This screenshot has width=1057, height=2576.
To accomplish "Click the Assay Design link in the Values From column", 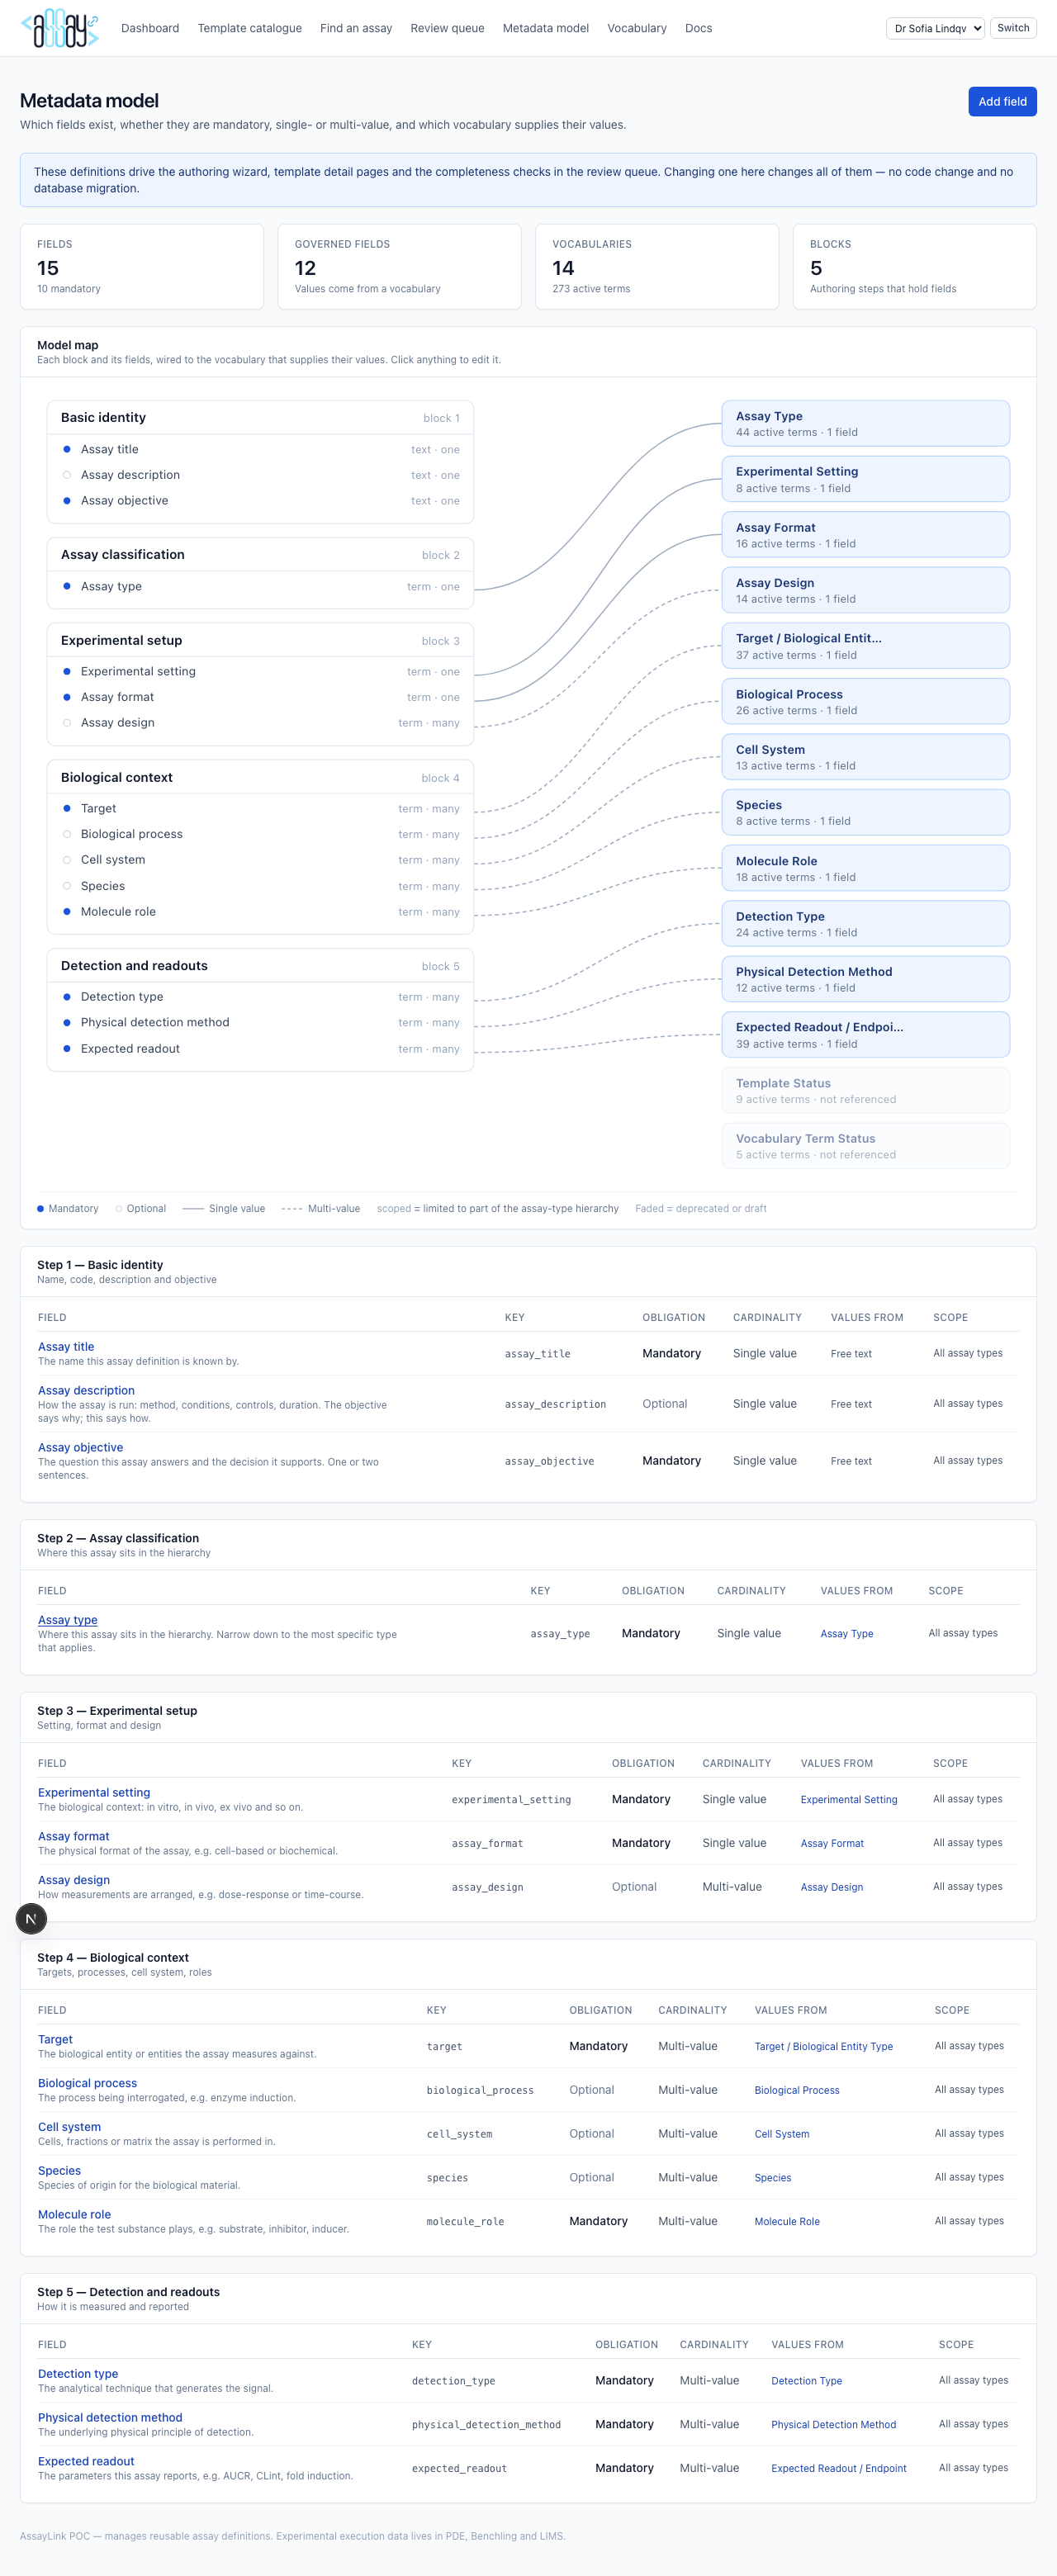I will pyautogui.click(x=832, y=1888).
